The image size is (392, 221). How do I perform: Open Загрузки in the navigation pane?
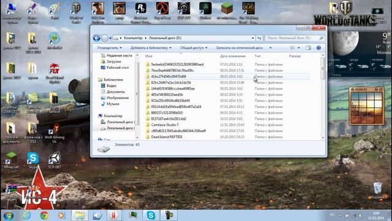pos(111,61)
